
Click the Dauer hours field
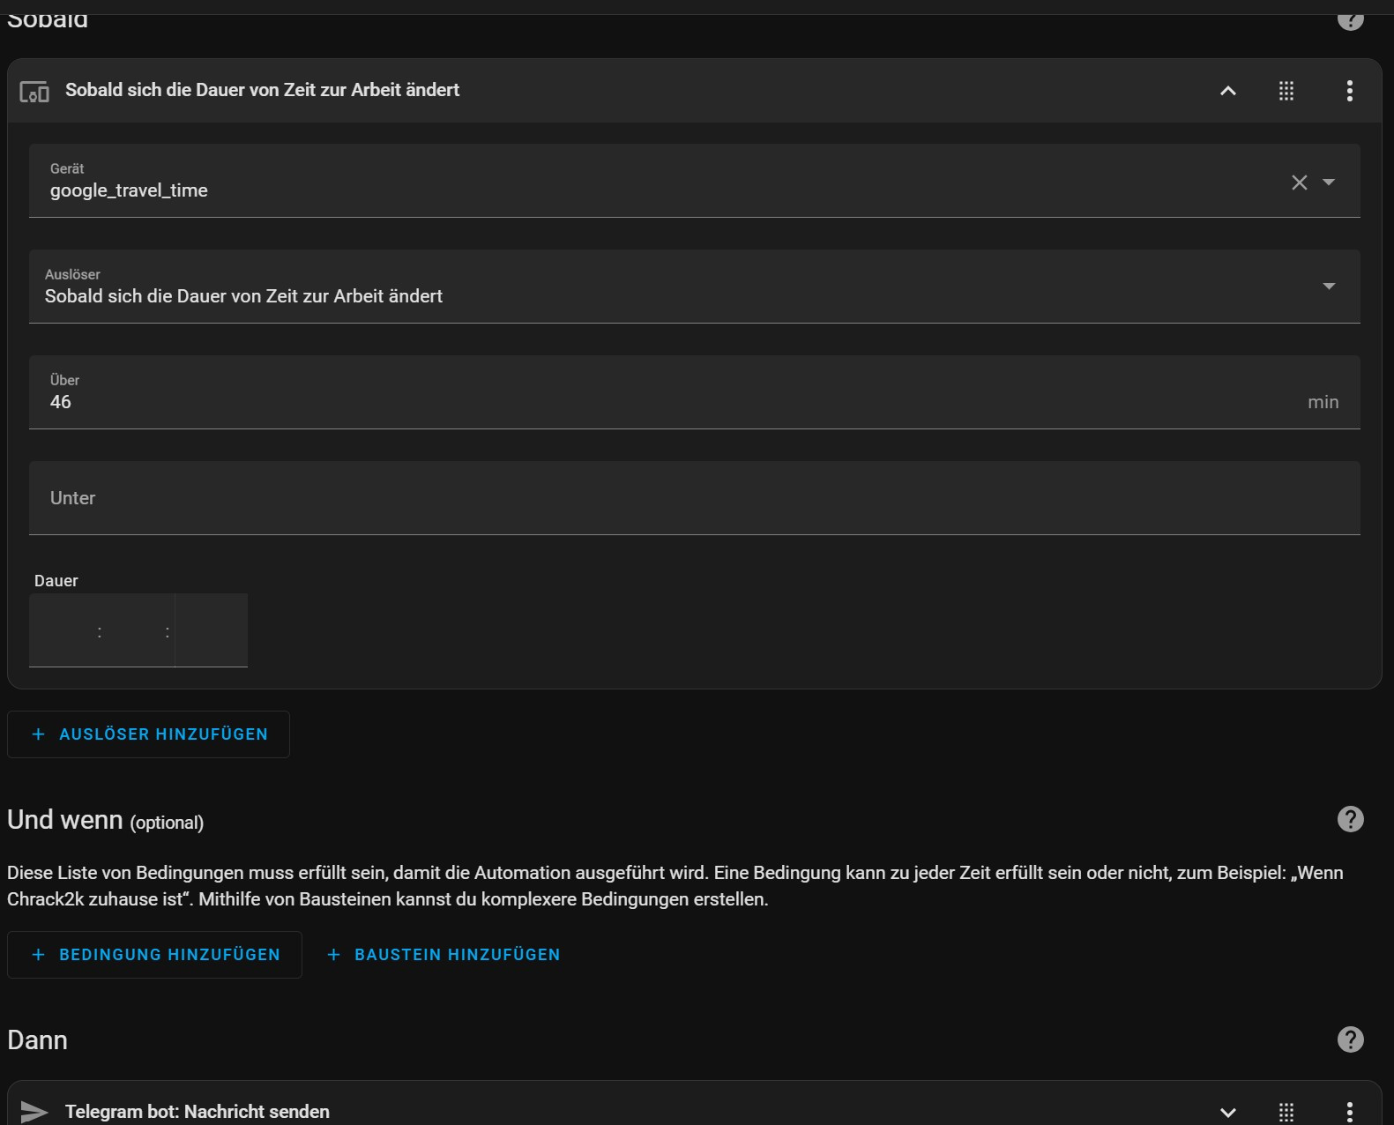(64, 631)
